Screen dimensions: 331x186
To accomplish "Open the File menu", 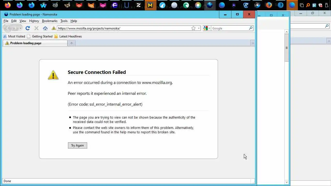I will point(6,21).
